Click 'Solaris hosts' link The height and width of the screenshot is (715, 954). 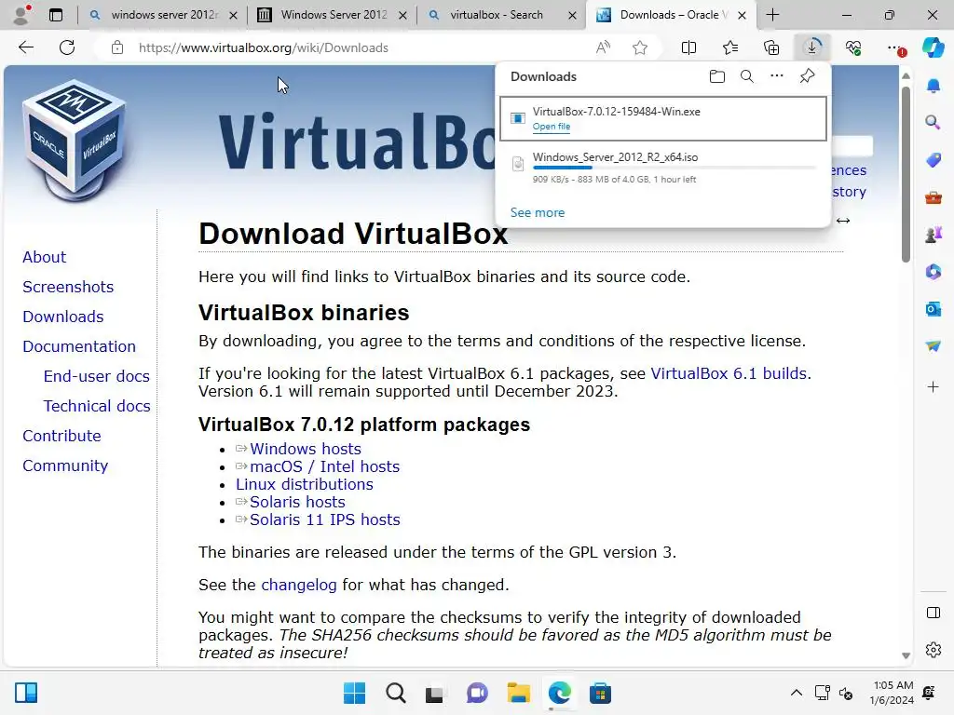pos(297,502)
